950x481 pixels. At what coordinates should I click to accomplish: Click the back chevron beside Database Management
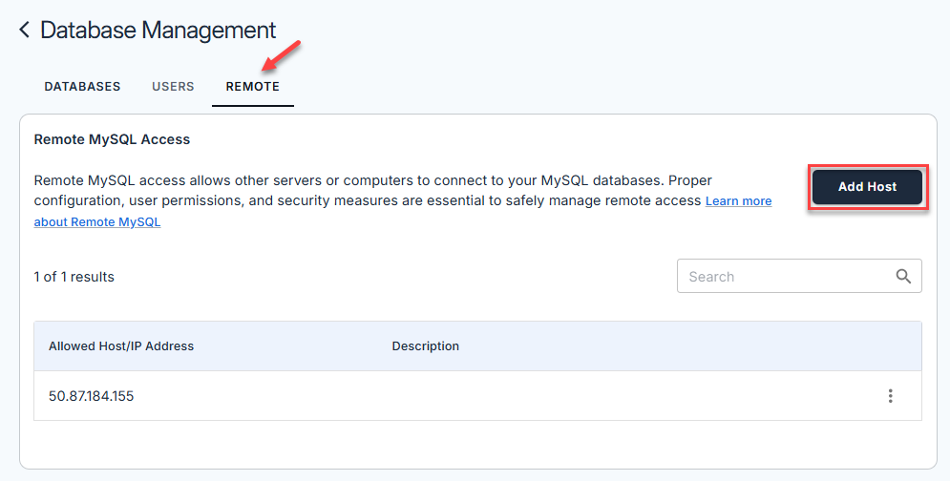pyautogui.click(x=25, y=31)
